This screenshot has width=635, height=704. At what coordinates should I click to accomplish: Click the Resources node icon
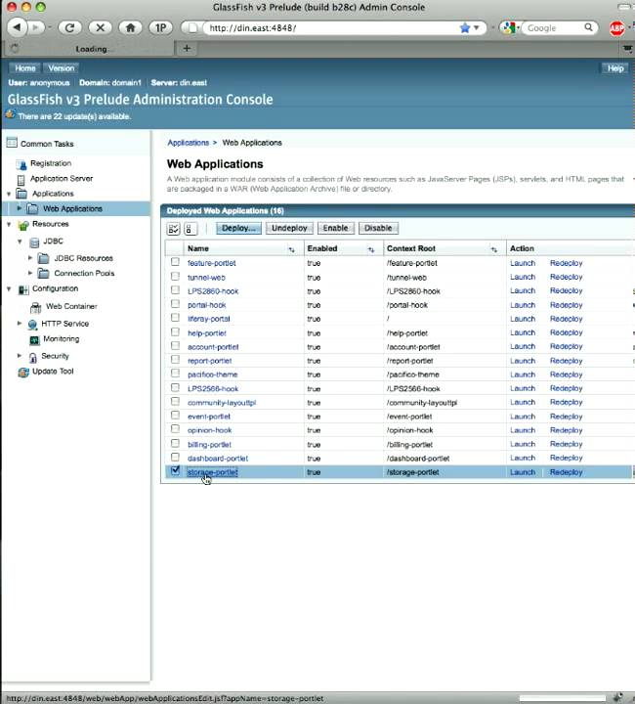[x=22, y=225]
